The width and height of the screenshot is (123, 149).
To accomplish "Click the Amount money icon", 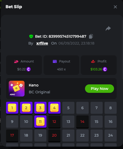I will (x=16, y=61).
